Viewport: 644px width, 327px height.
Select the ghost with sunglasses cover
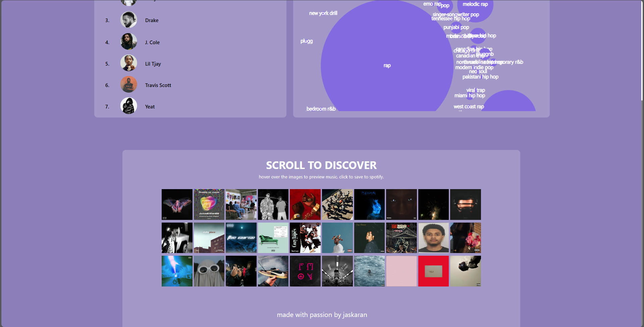click(x=209, y=271)
